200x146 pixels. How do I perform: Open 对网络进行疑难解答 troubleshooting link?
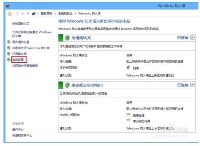click(25, 66)
